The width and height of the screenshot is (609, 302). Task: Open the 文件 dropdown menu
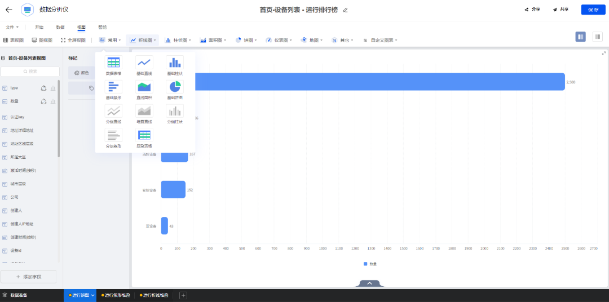(12, 27)
